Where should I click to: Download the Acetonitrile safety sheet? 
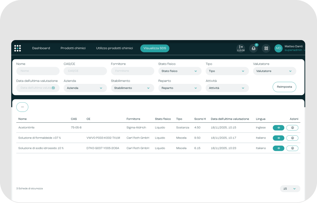pos(292,128)
